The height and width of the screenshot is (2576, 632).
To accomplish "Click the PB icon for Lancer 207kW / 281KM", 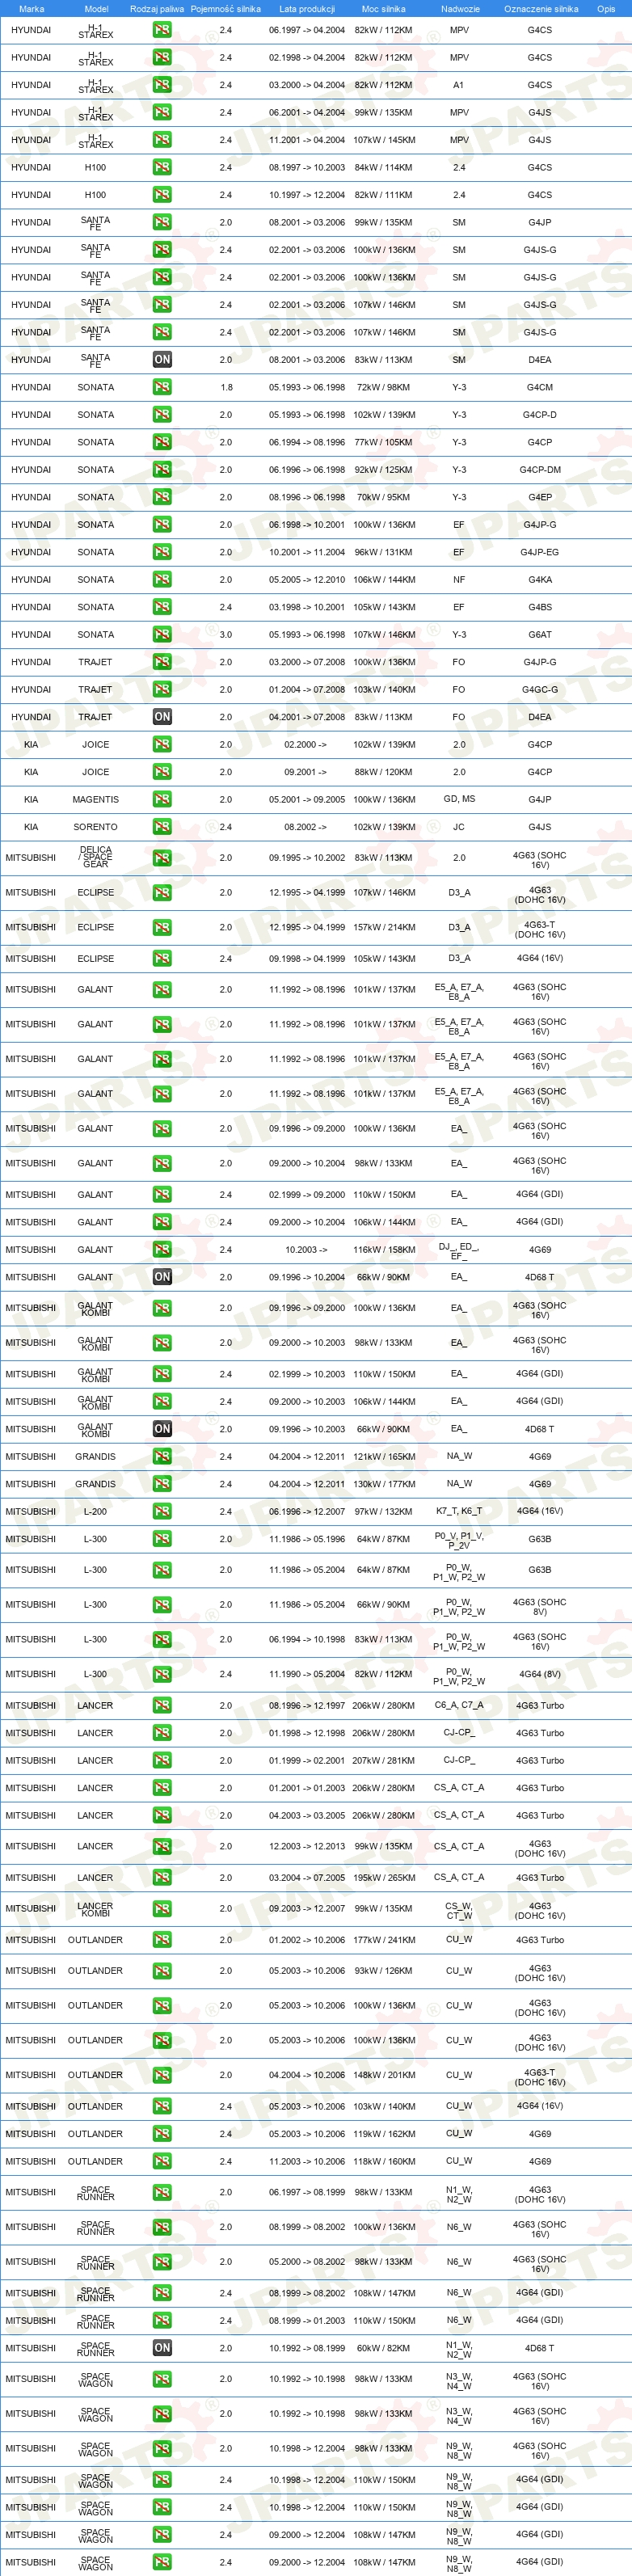I will pyautogui.click(x=162, y=1761).
